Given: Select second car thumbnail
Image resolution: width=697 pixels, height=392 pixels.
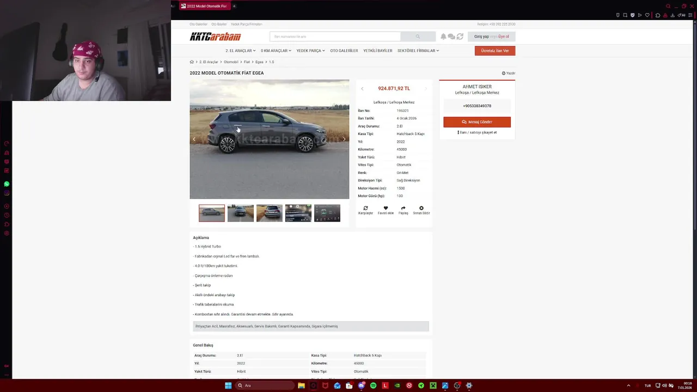Looking at the screenshot, I should 241,213.
